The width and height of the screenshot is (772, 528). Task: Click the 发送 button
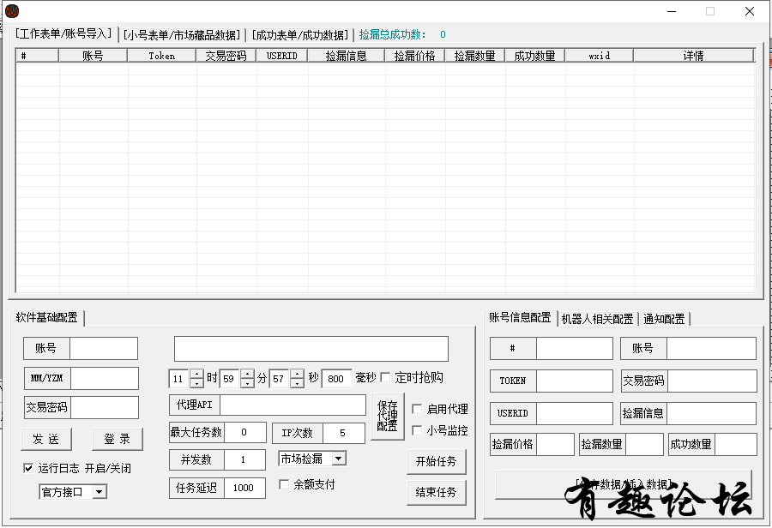coord(46,439)
